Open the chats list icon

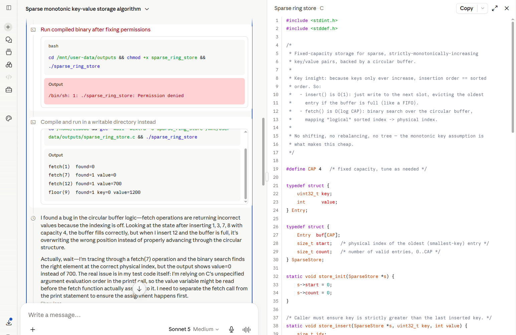[9, 40]
